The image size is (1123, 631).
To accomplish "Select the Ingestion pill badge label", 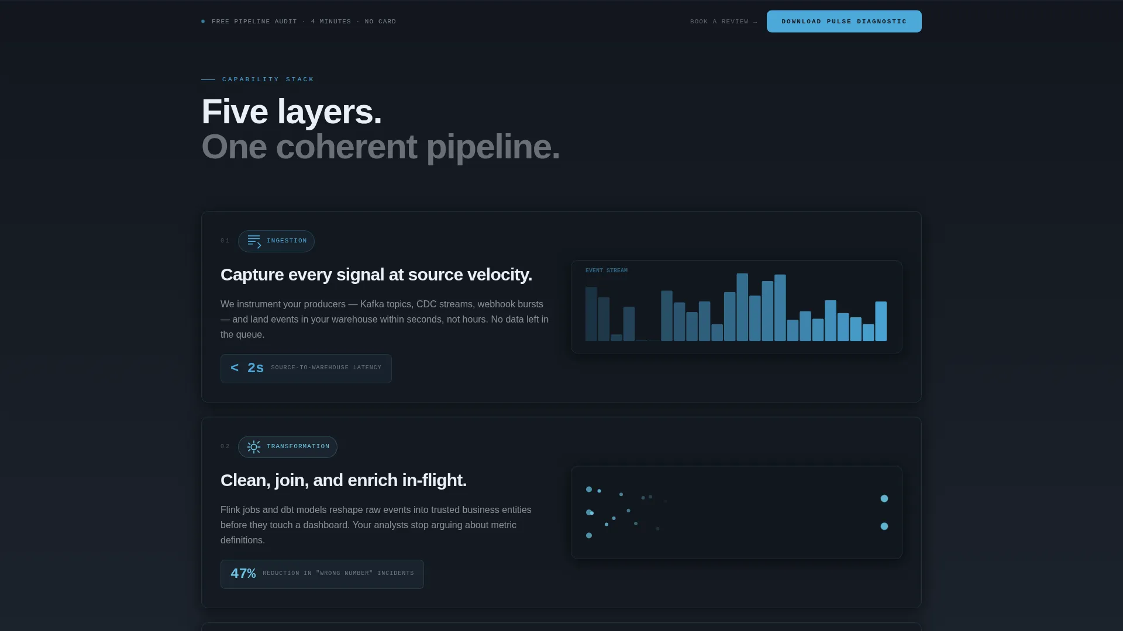I will [x=276, y=241].
